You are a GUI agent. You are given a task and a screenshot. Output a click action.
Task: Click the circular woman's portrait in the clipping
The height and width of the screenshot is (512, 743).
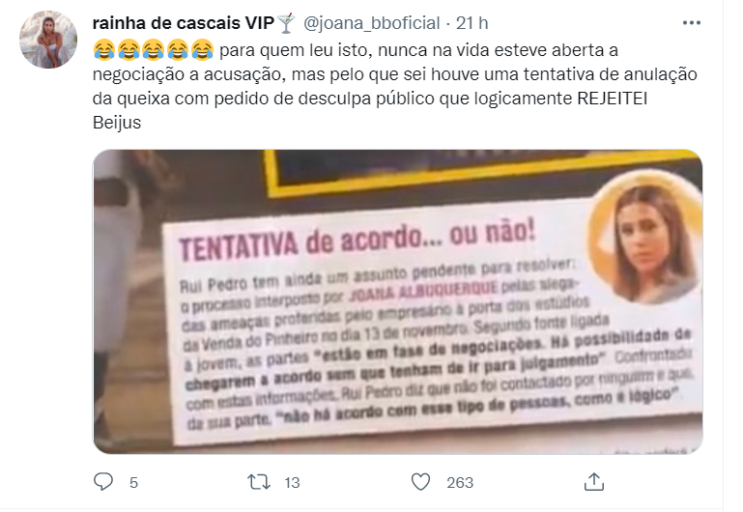pos(644,237)
